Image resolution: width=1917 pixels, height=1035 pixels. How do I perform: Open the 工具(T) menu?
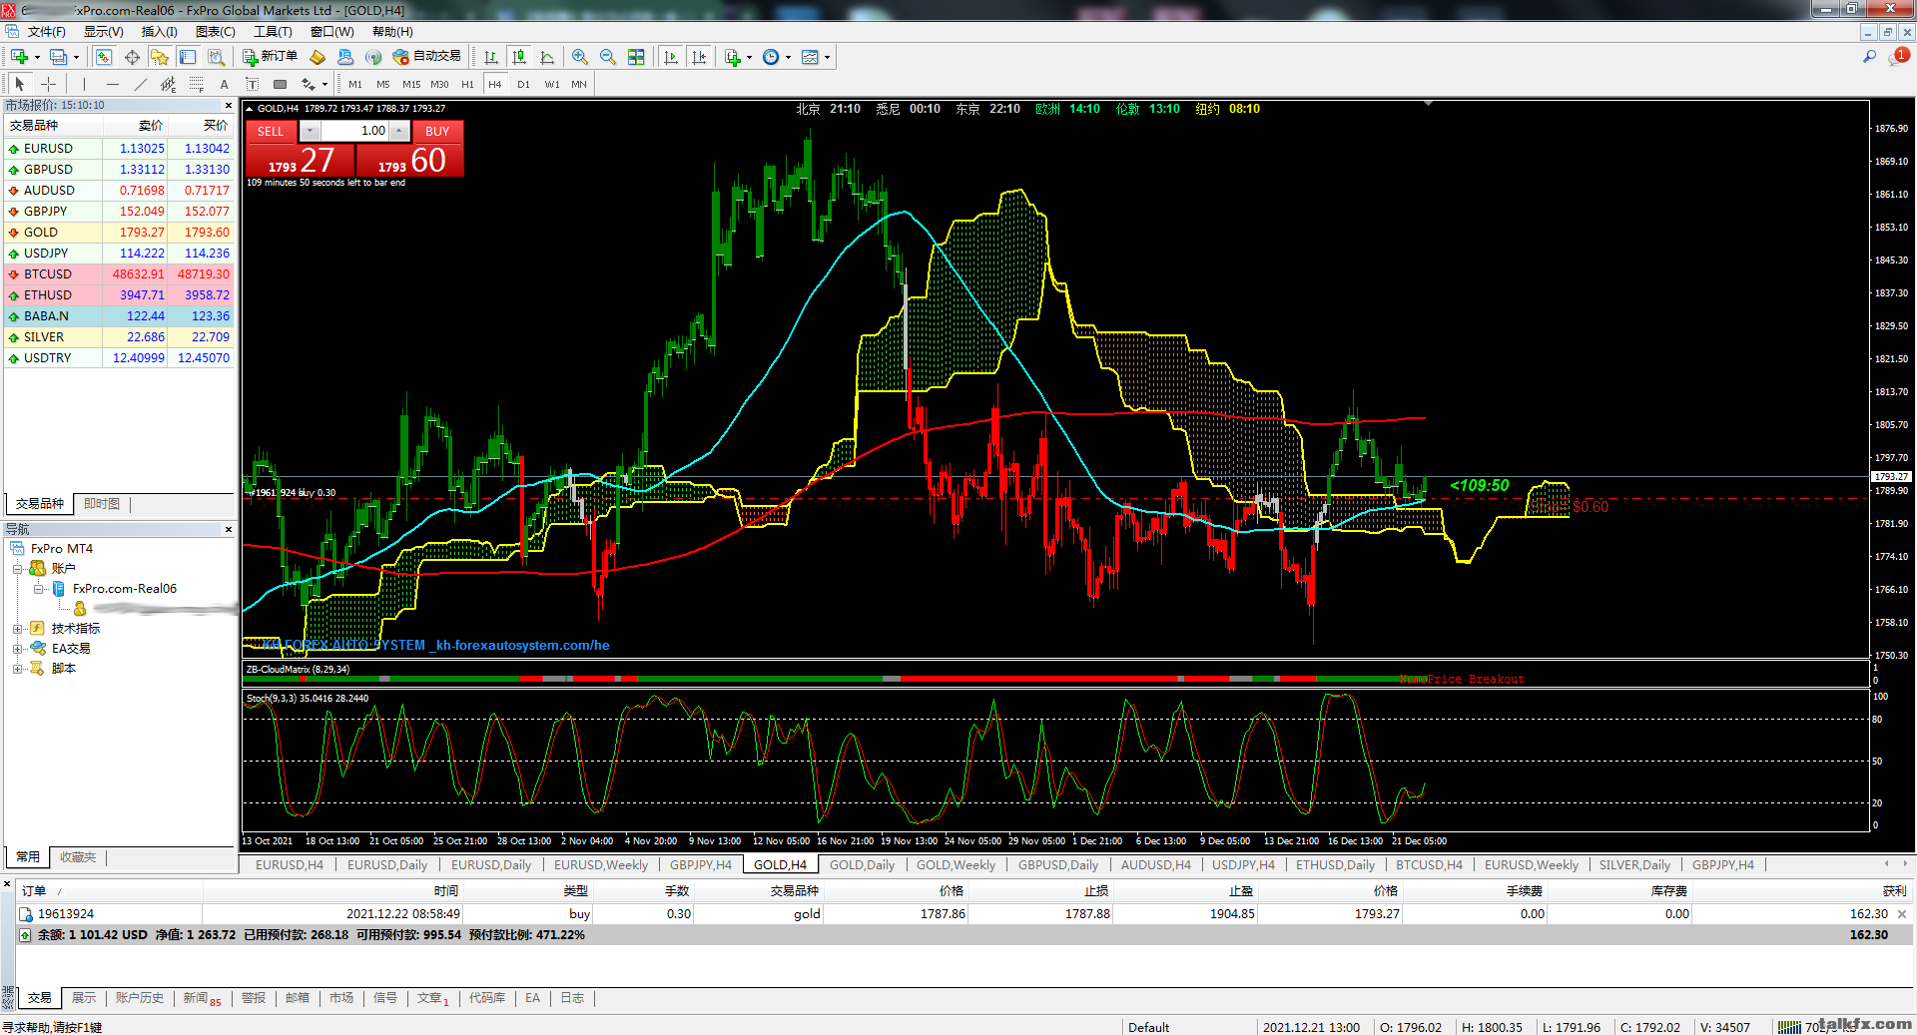(273, 32)
